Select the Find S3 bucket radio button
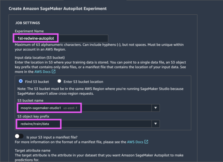The width and height of the screenshot is (223, 162). pyautogui.click(x=21, y=81)
